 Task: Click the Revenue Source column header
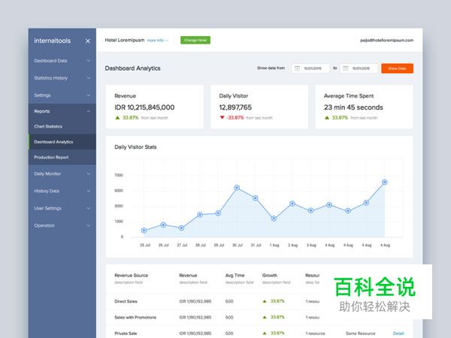pos(131,276)
